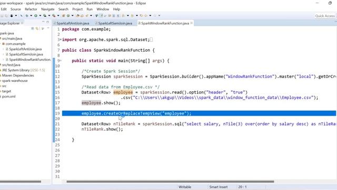Open the Window menu
This screenshot has width=337, height=190.
(x=103, y=9)
